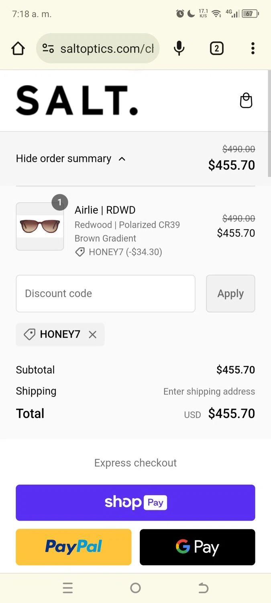Collapse the order summary
The image size is (271, 603).
click(x=71, y=159)
